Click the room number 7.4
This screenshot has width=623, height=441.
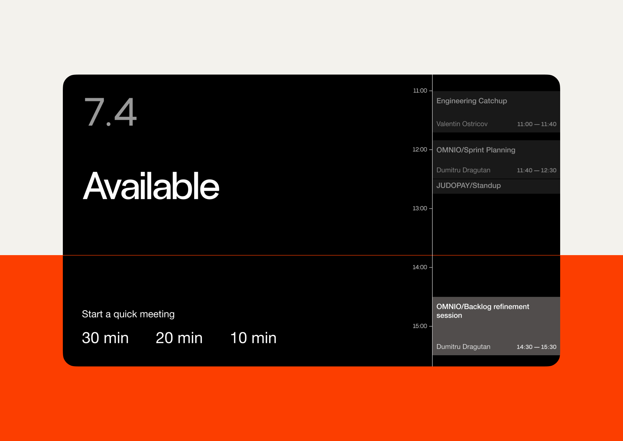click(110, 112)
